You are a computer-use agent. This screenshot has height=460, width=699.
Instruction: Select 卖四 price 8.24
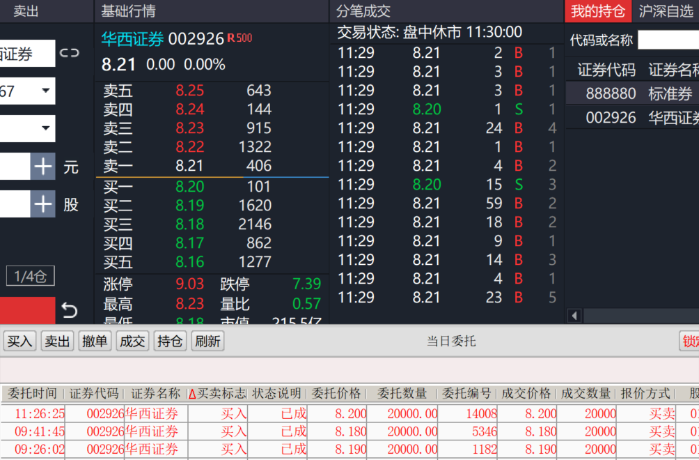[x=189, y=109]
